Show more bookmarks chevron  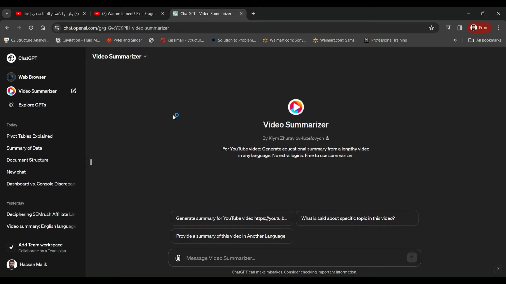pyautogui.click(x=455, y=40)
